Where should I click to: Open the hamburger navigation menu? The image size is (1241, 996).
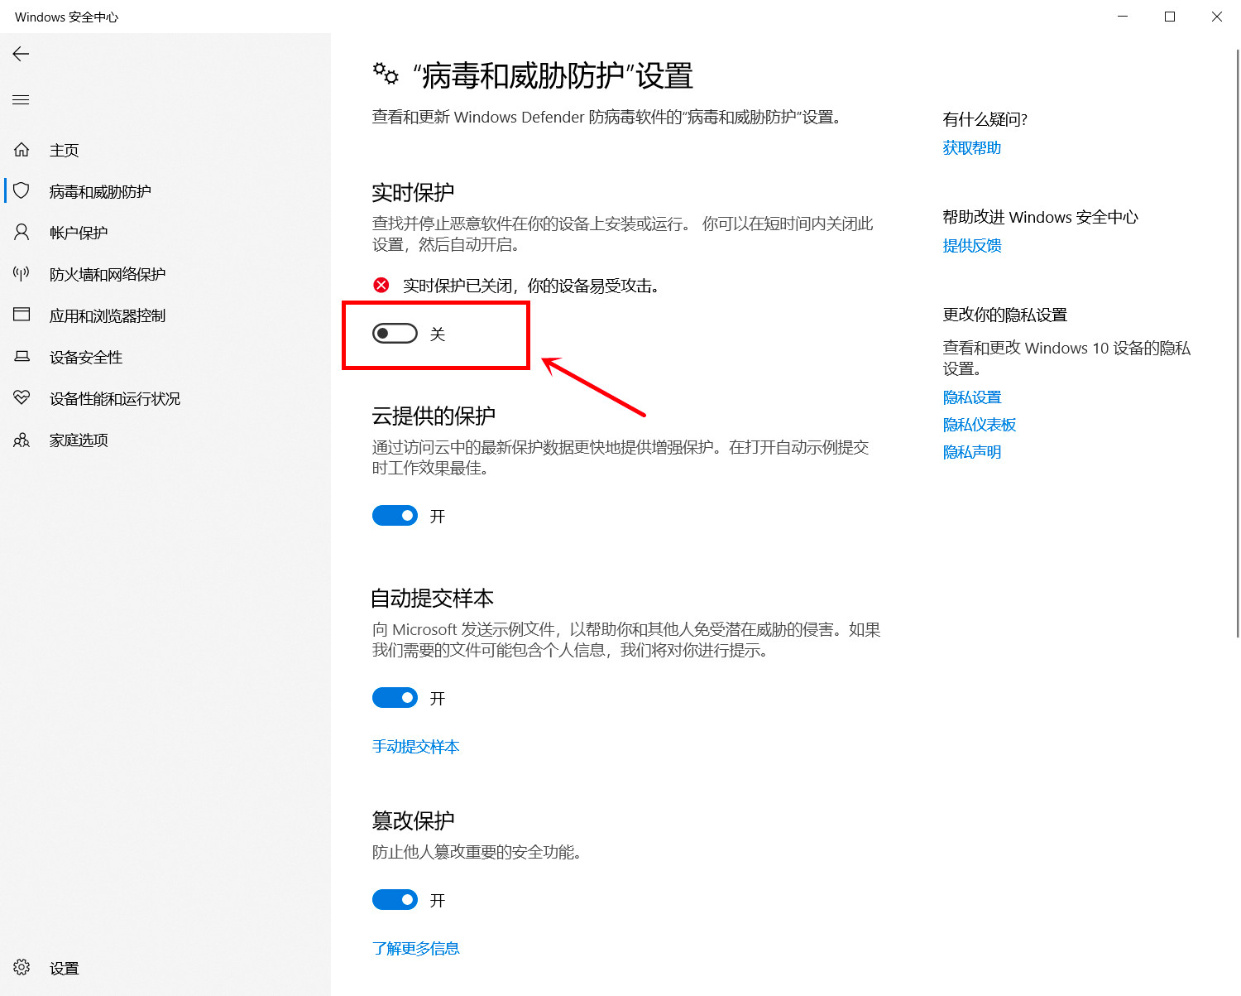(x=21, y=100)
